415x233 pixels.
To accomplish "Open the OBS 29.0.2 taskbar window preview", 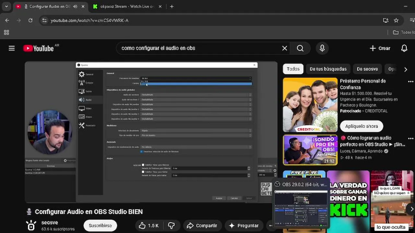I will (x=301, y=203).
